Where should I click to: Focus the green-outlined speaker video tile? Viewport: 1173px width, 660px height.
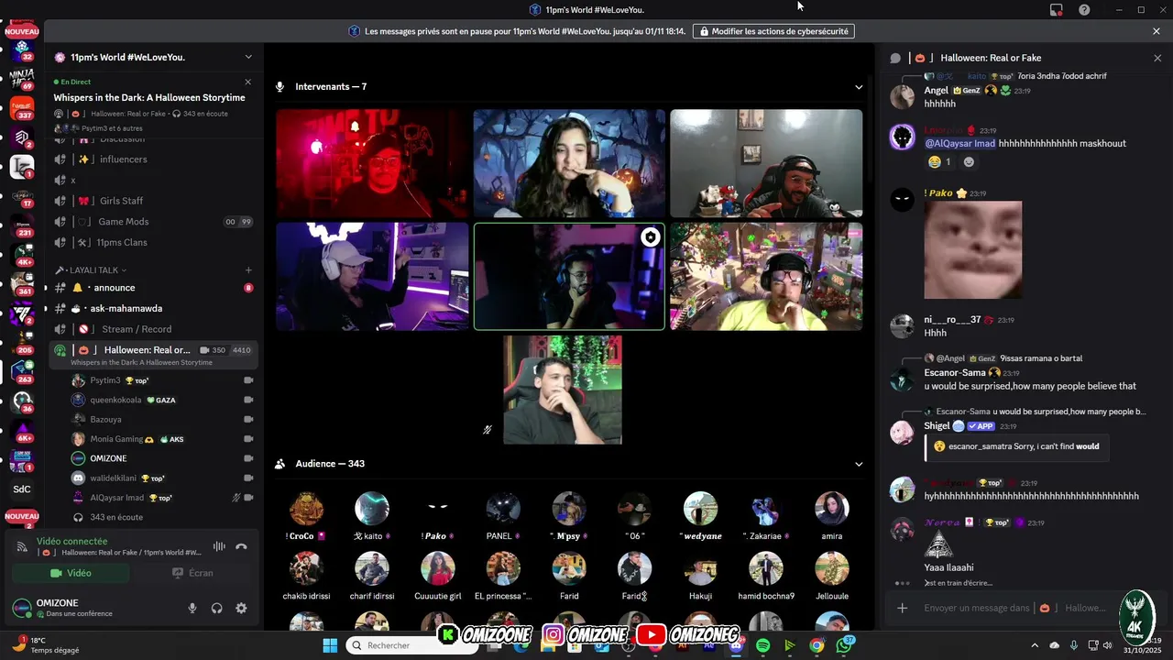(x=569, y=276)
